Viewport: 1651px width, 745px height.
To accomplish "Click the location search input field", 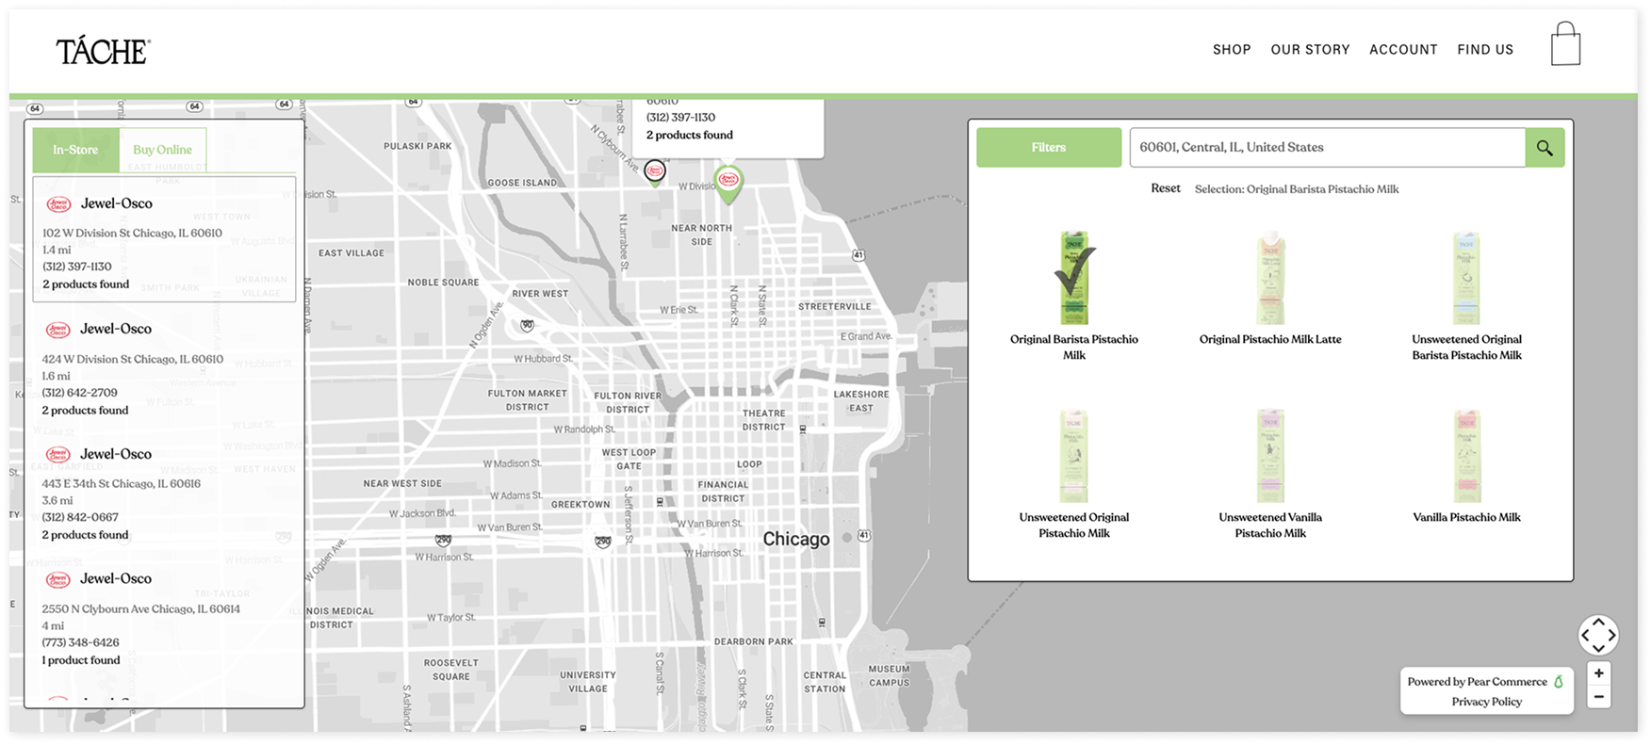I will [1327, 148].
